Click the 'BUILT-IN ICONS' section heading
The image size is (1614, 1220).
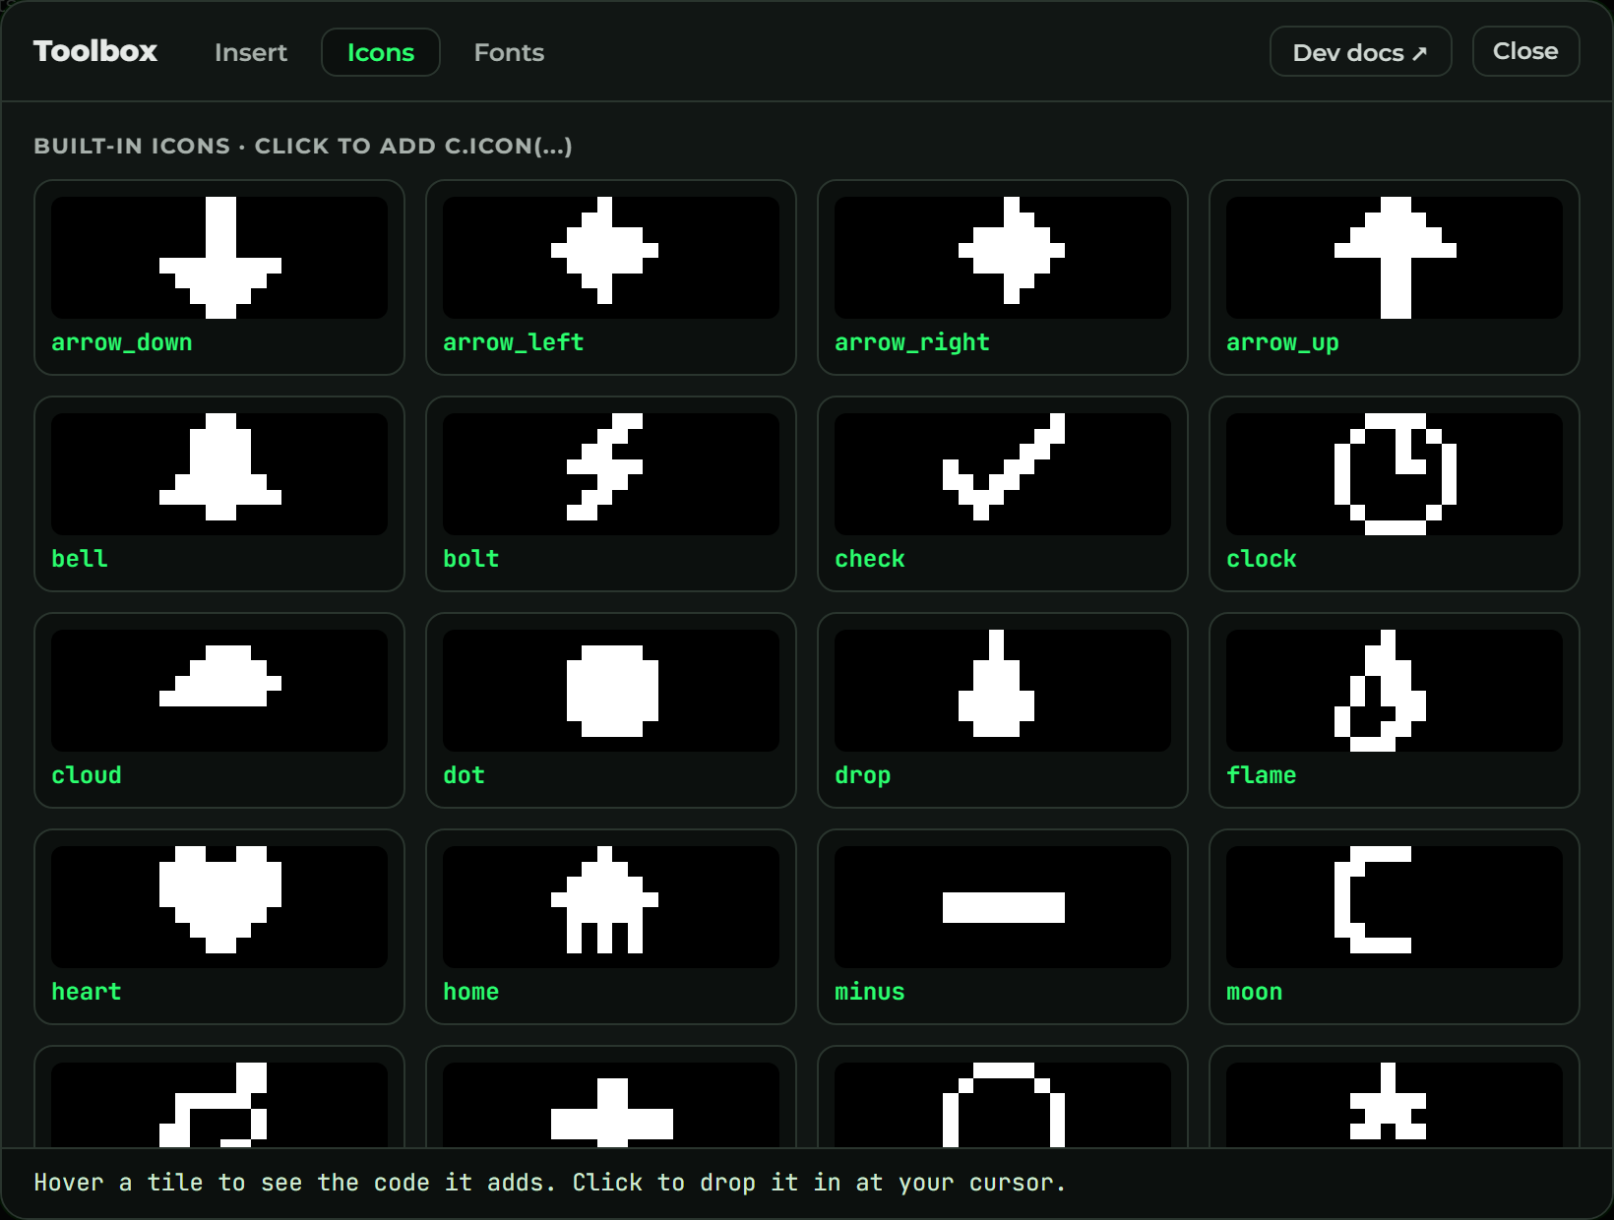(303, 146)
